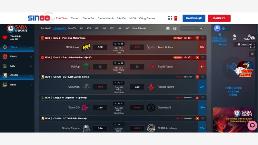Open the Lô Đề menu
This screenshot has width=258, height=145.
(132, 18)
